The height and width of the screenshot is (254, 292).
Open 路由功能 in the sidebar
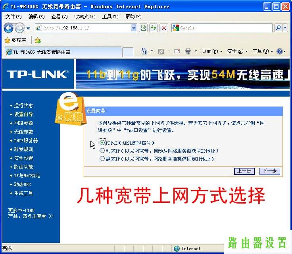coord(23,167)
